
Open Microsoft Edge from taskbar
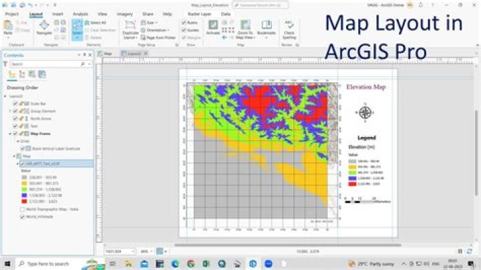tap(175, 263)
